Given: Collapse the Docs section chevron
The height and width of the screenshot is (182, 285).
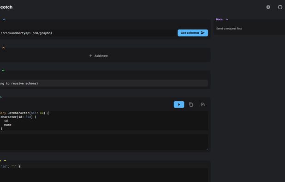Looking at the screenshot, I should click(227, 19).
